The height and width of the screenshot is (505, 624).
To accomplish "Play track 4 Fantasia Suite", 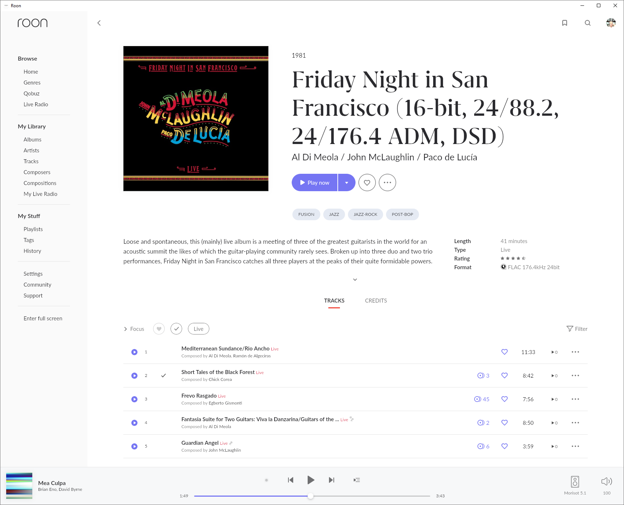I will pyautogui.click(x=134, y=423).
